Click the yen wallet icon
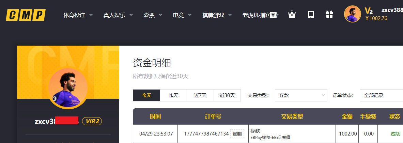 pyautogui.click(x=273, y=15)
